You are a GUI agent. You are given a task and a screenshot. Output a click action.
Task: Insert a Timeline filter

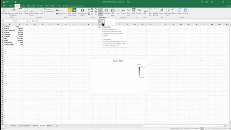tap(139, 11)
